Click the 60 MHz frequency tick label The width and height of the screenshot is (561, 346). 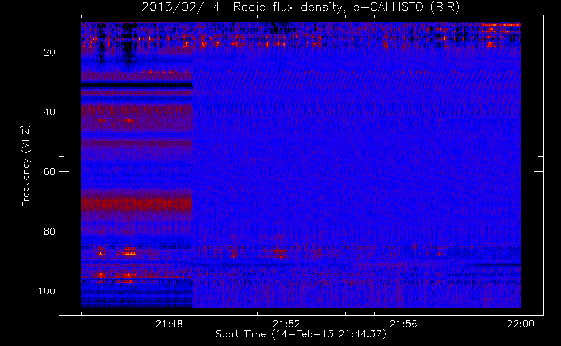[50, 172]
